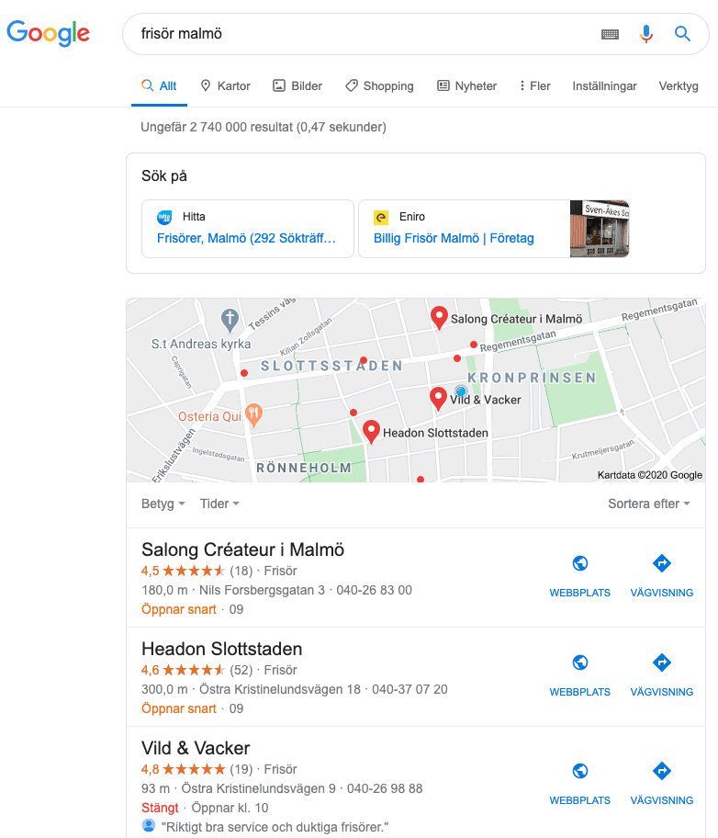Open the Tider hours filter dropdown
Image resolution: width=718 pixels, height=838 pixels.
219,504
